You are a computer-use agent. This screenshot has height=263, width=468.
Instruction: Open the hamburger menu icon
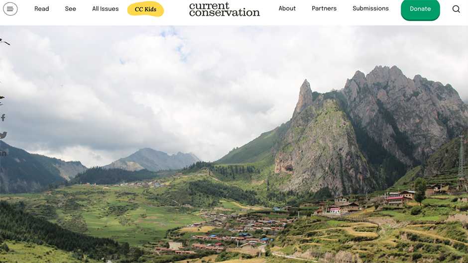coord(10,9)
